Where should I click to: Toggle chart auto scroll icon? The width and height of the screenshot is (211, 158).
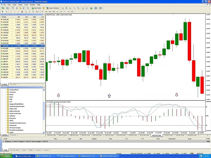pyautogui.click(x=83, y=8)
